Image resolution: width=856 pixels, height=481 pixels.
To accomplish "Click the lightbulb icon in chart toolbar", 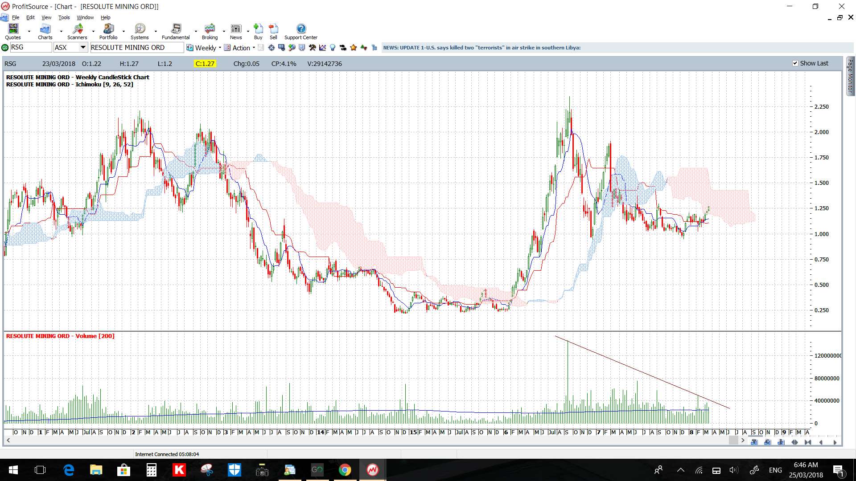I will pyautogui.click(x=333, y=48).
